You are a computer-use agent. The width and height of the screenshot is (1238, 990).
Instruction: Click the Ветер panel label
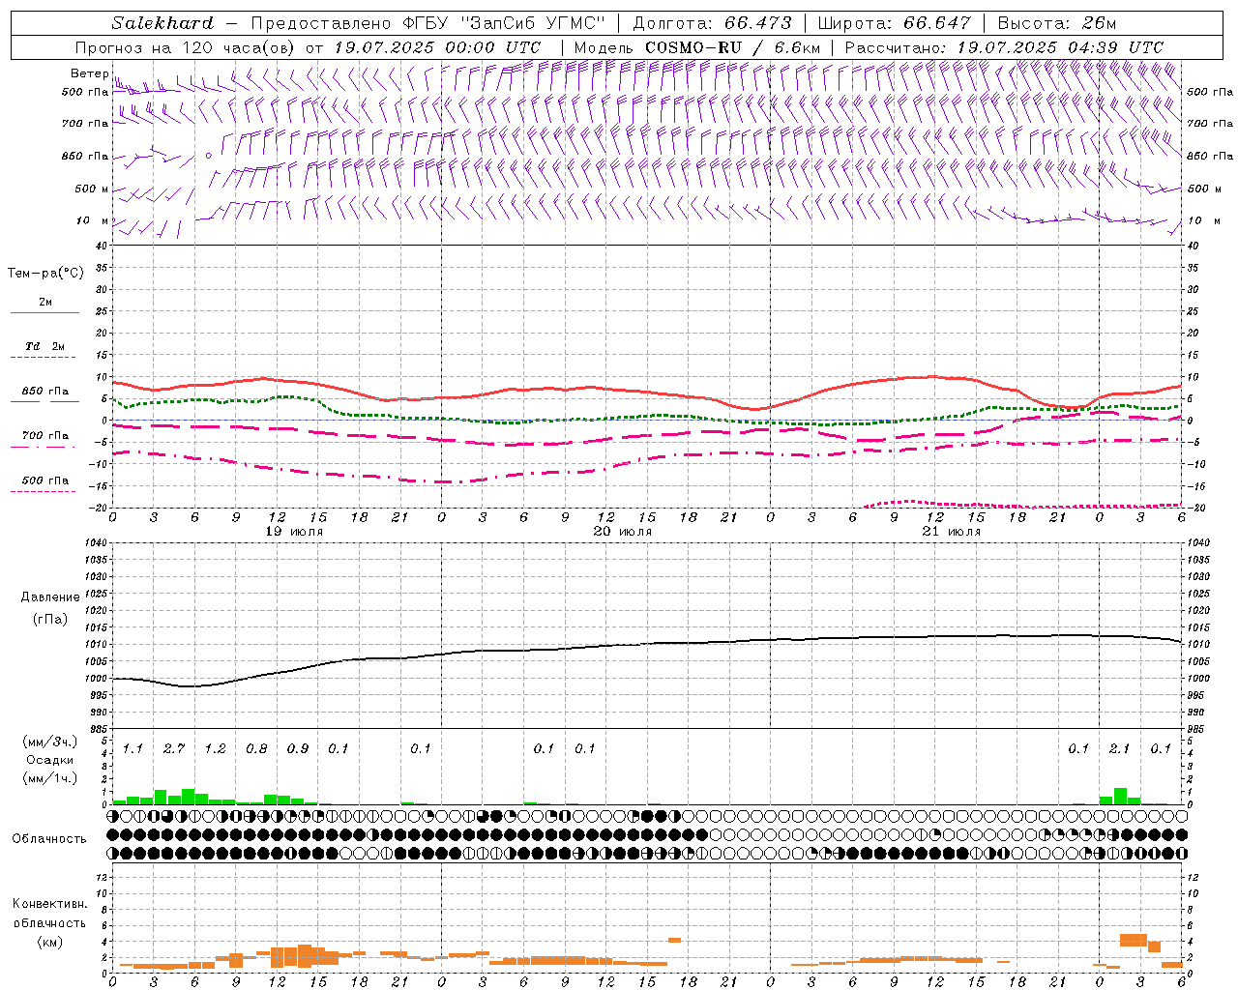click(90, 73)
